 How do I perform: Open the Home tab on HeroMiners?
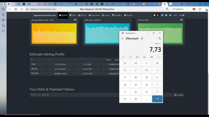tap(63, 15)
